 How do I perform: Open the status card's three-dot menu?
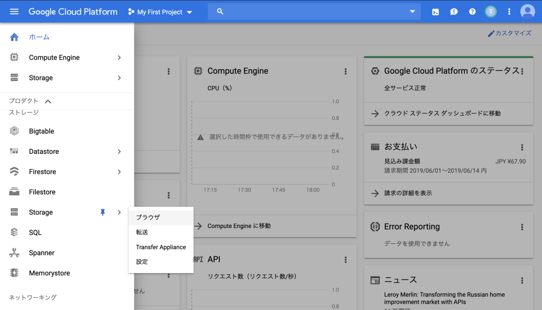[x=522, y=71]
